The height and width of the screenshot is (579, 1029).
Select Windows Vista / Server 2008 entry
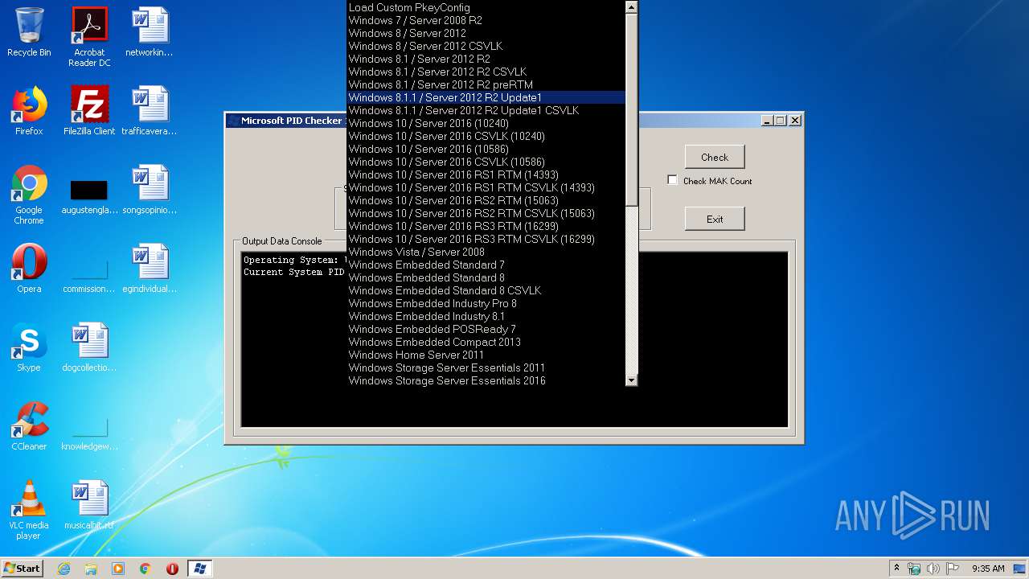(x=486, y=252)
